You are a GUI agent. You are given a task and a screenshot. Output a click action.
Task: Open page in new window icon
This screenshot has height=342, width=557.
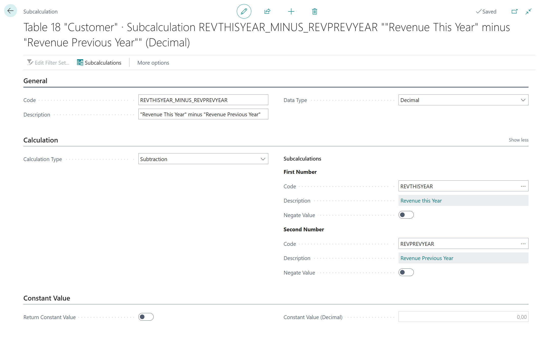pyautogui.click(x=514, y=11)
